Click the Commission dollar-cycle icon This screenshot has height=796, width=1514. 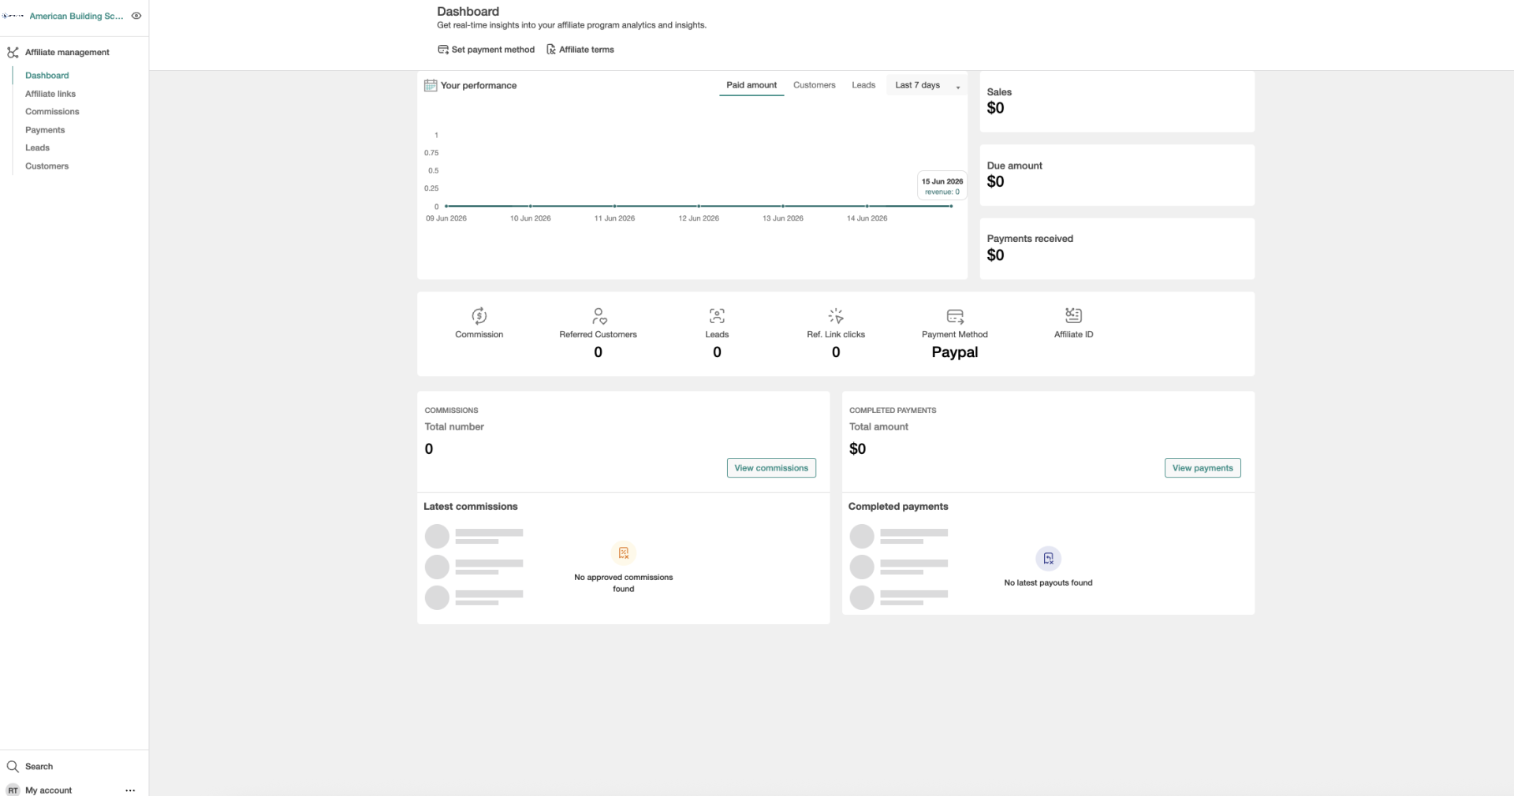[x=479, y=316]
